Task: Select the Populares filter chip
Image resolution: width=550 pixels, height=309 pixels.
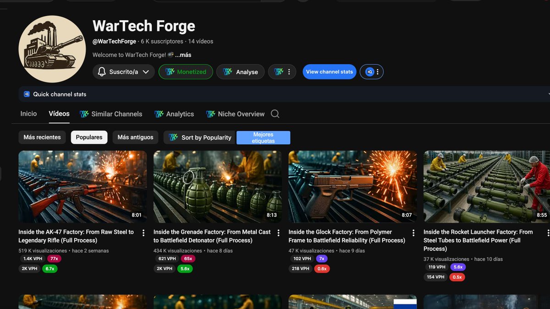Action: coord(89,137)
